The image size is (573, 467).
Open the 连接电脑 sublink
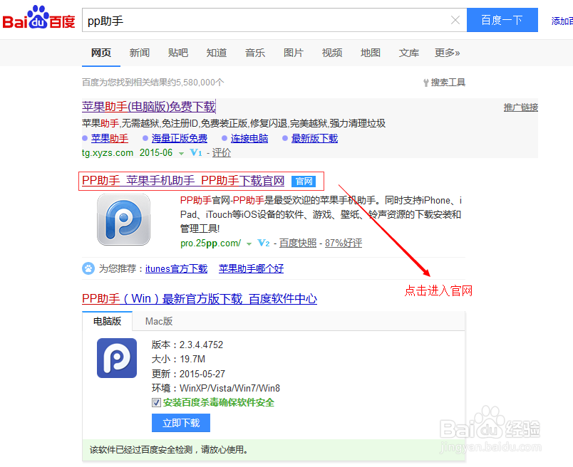click(249, 138)
